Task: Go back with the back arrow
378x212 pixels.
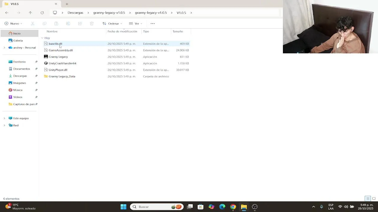Action: 7,13
